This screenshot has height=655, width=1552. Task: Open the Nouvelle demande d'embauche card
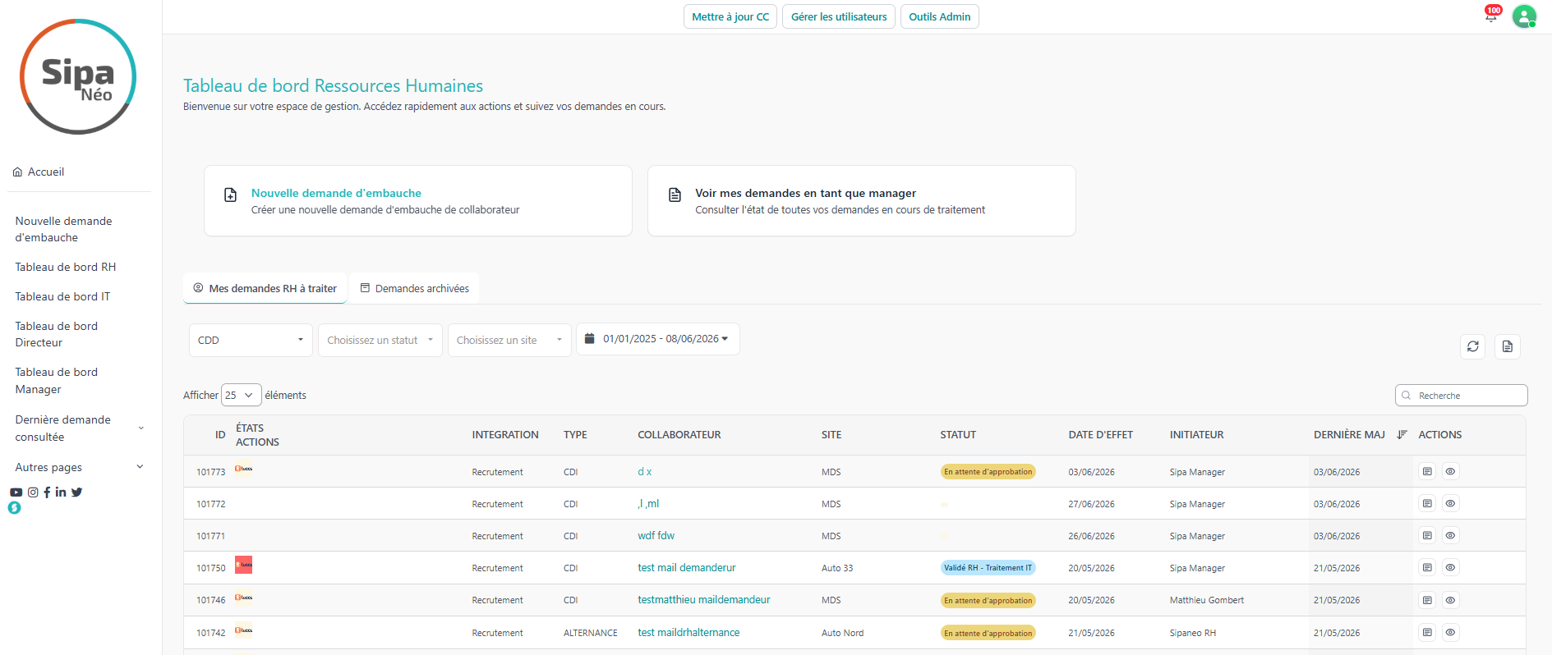tap(418, 201)
